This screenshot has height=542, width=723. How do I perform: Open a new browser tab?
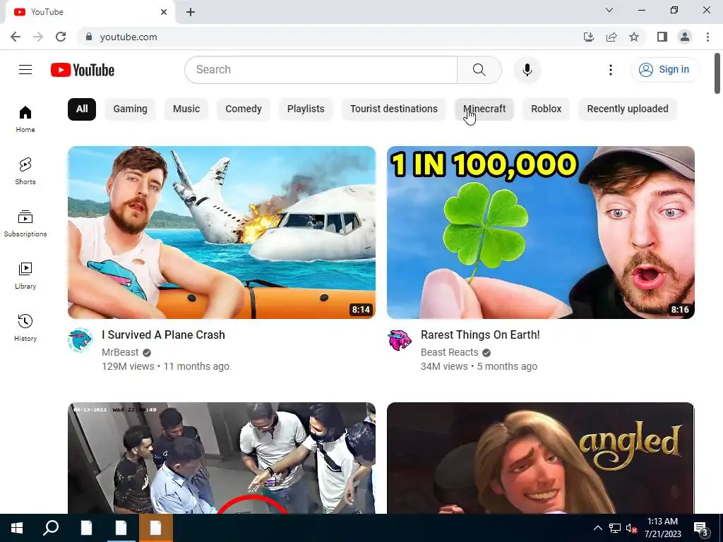point(191,12)
